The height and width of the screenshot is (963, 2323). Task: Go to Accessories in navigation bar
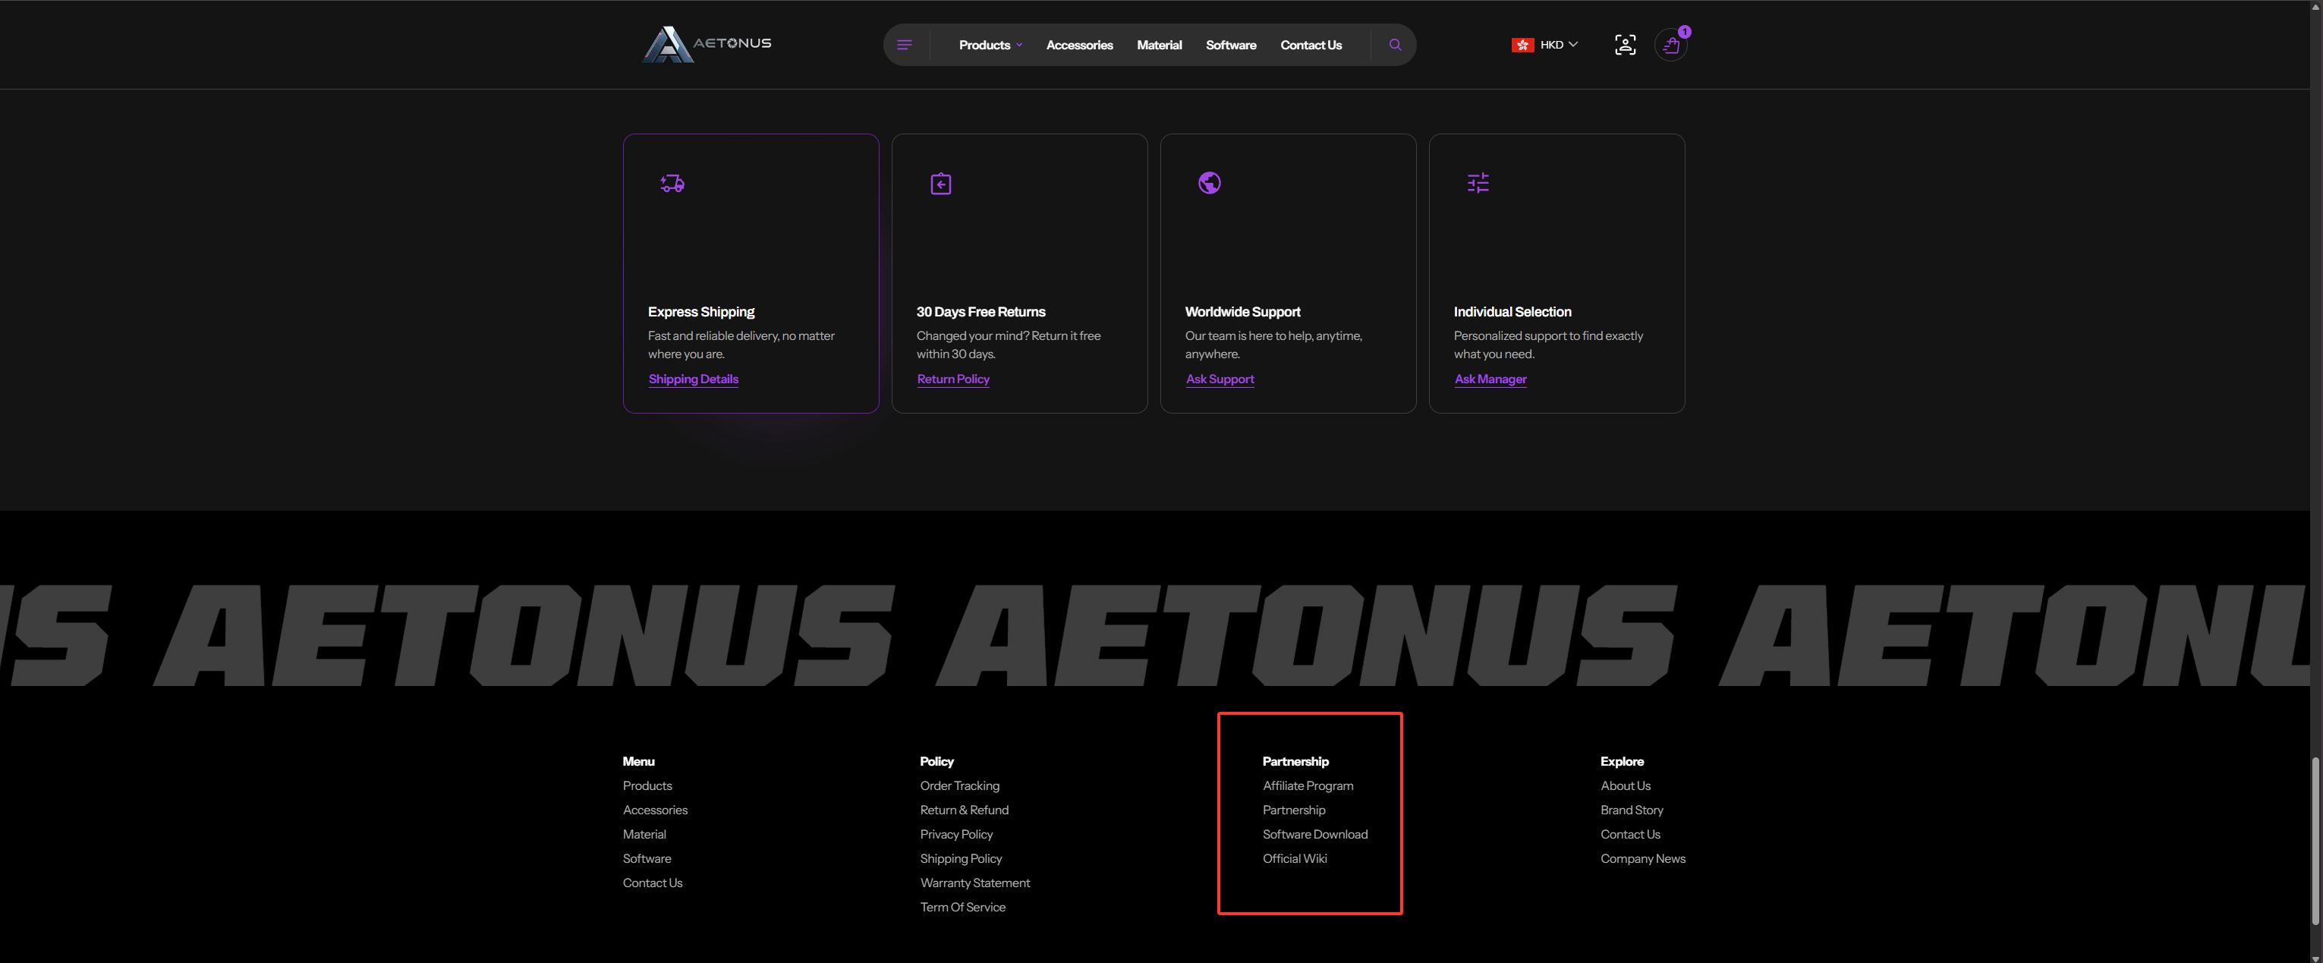coord(1078,45)
